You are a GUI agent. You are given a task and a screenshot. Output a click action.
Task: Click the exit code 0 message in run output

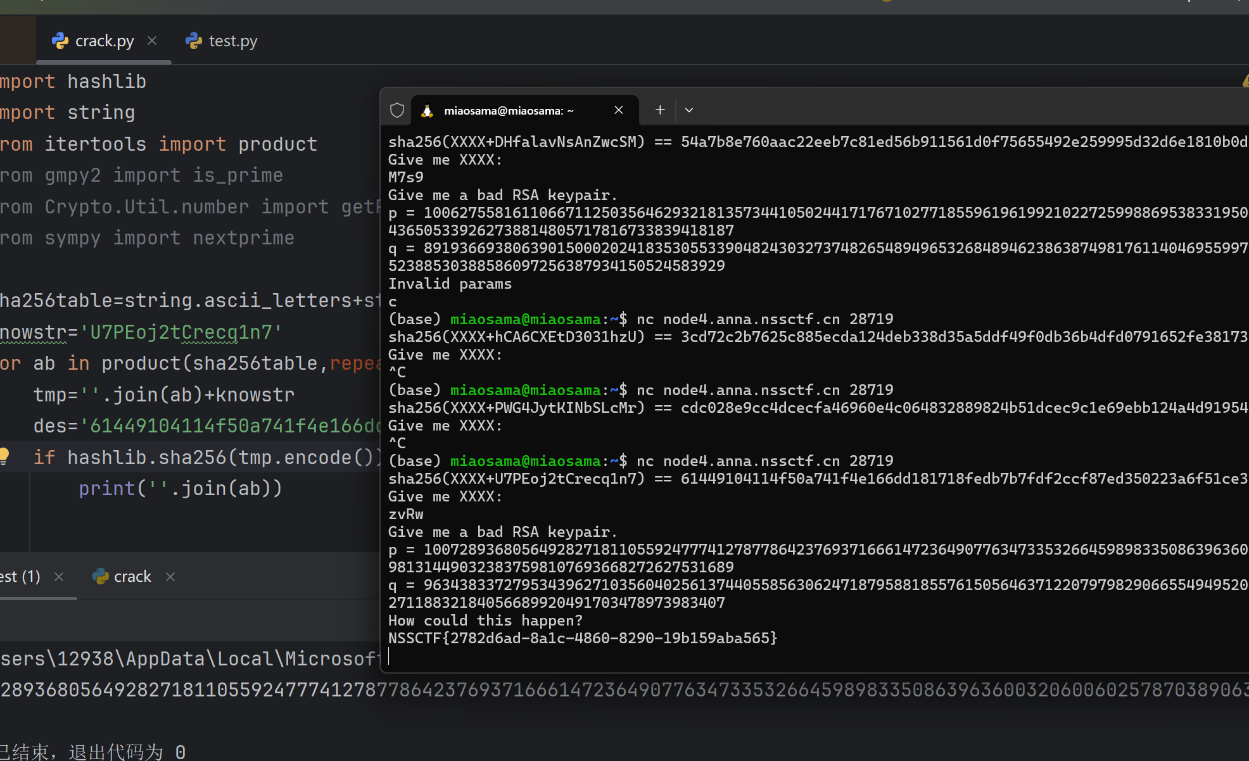tap(94, 752)
